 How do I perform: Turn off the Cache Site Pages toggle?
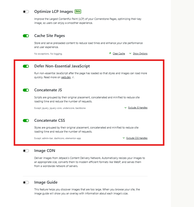click(x=26, y=36)
